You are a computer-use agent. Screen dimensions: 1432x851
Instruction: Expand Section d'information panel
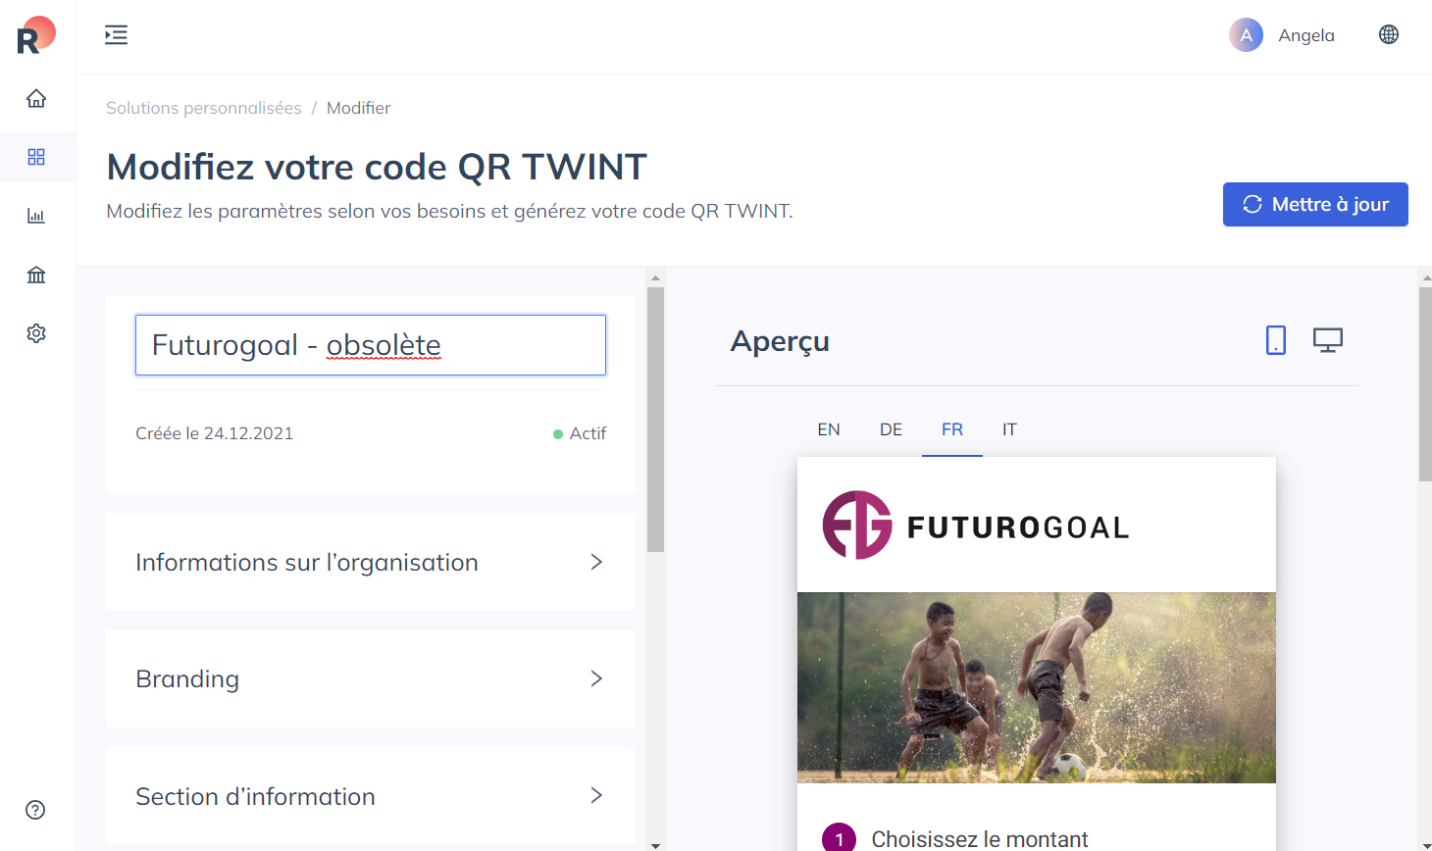(x=371, y=796)
